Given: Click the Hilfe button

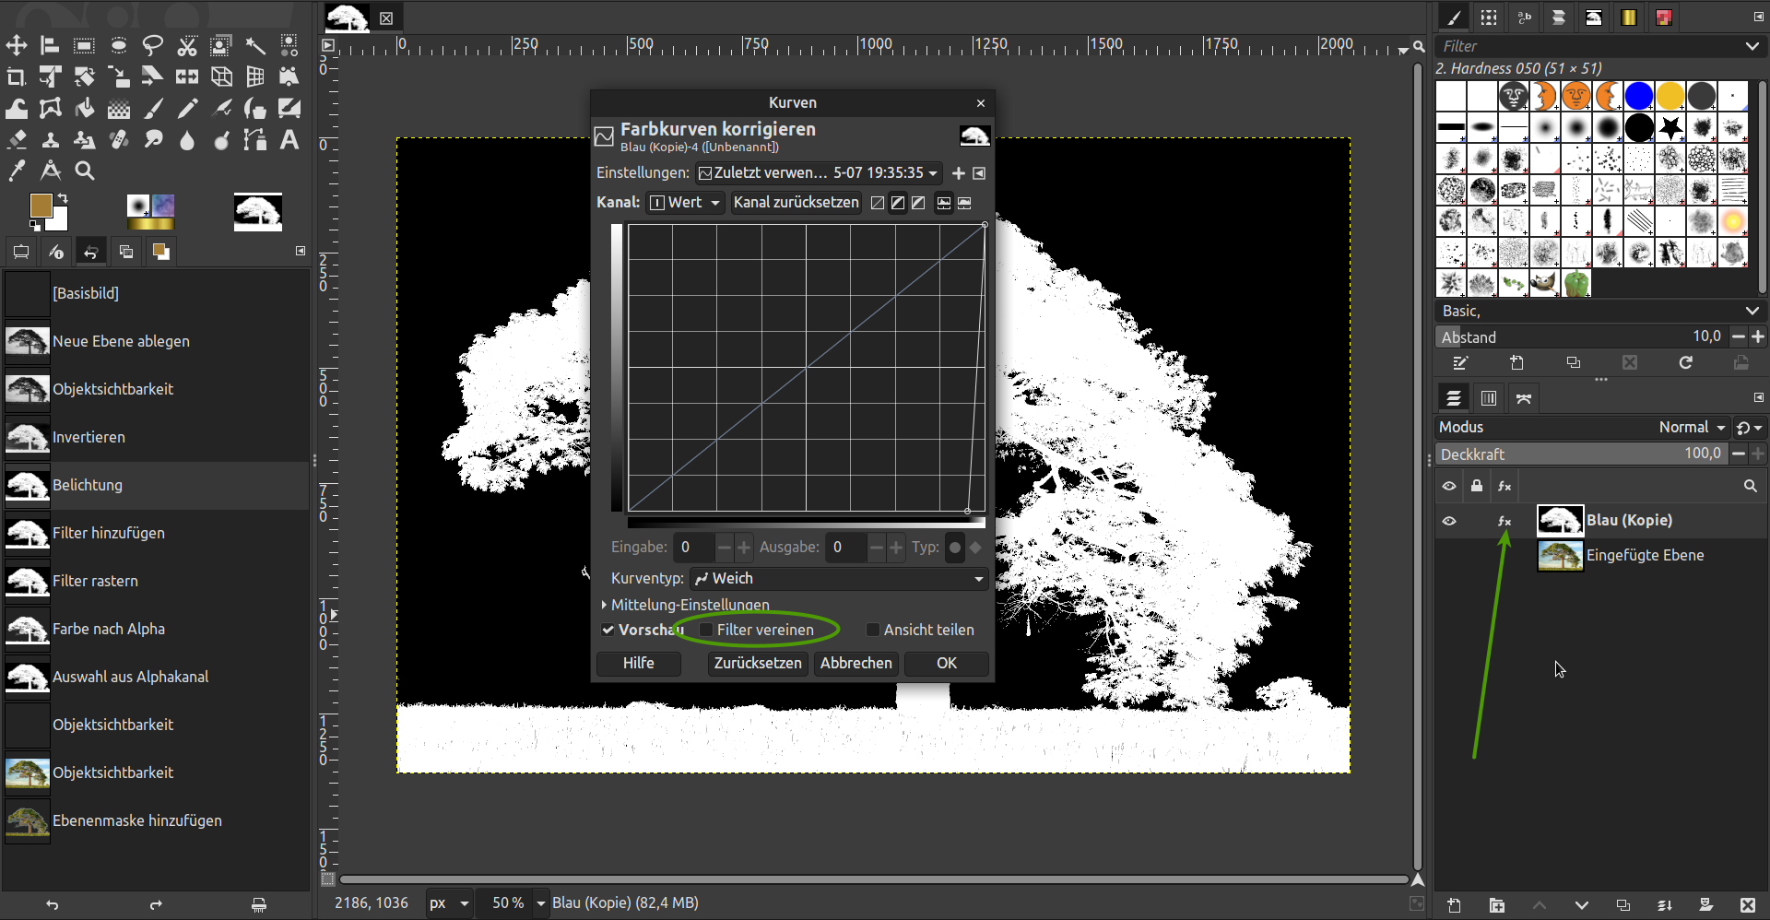Looking at the screenshot, I should (639, 664).
